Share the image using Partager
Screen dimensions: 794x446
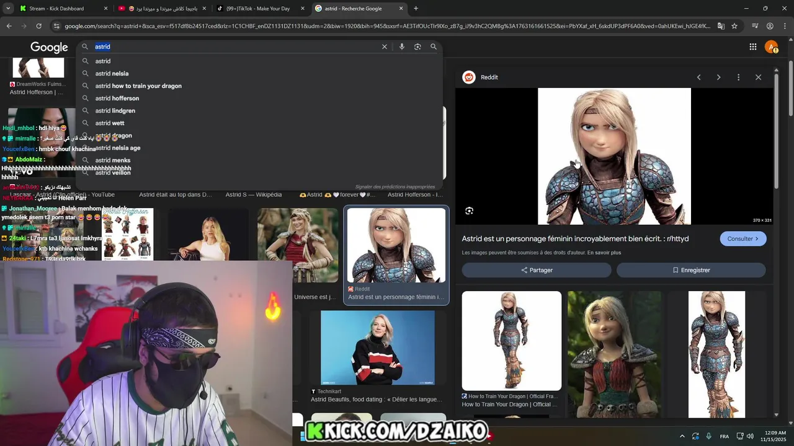(x=537, y=270)
